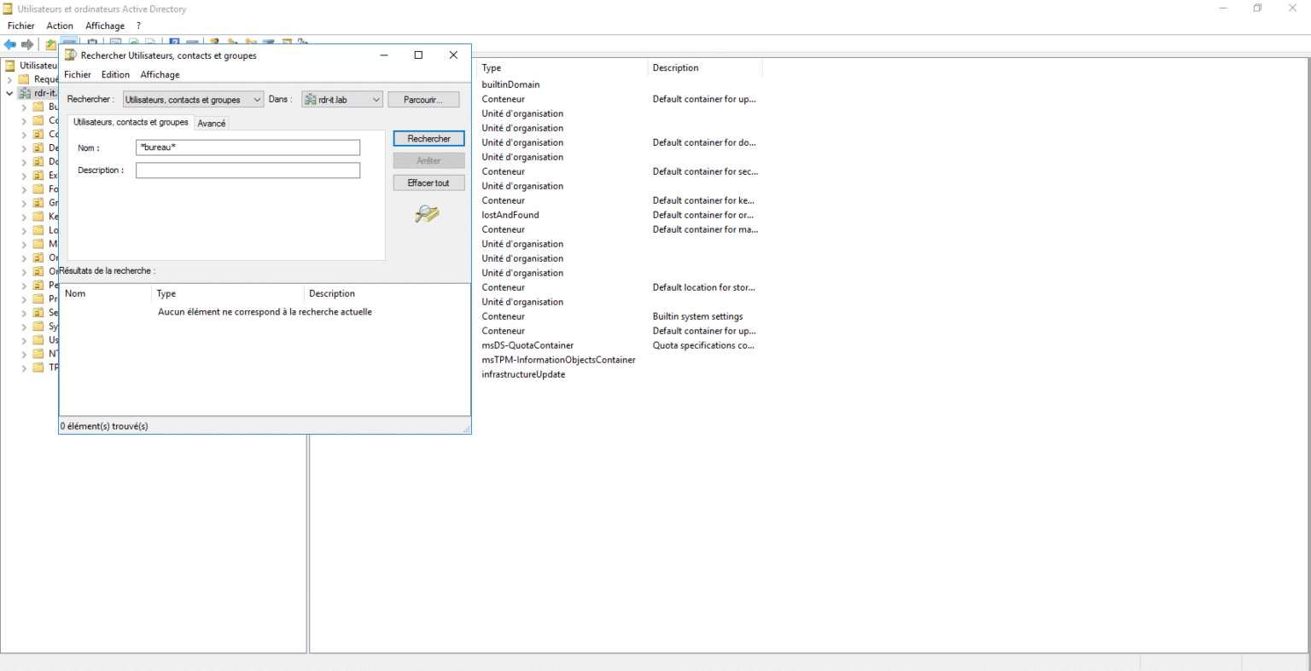Click the organizational unit icon beside "Se"

(x=38, y=312)
